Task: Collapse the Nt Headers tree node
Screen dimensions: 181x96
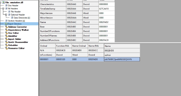Action: (3, 8)
